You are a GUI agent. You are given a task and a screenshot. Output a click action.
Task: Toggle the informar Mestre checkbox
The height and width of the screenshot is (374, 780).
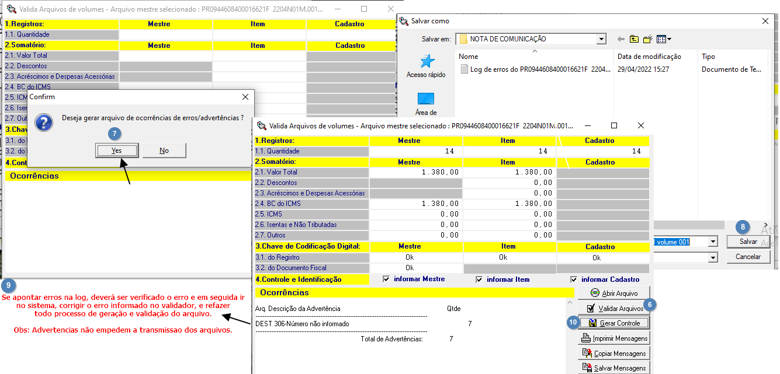(386, 279)
